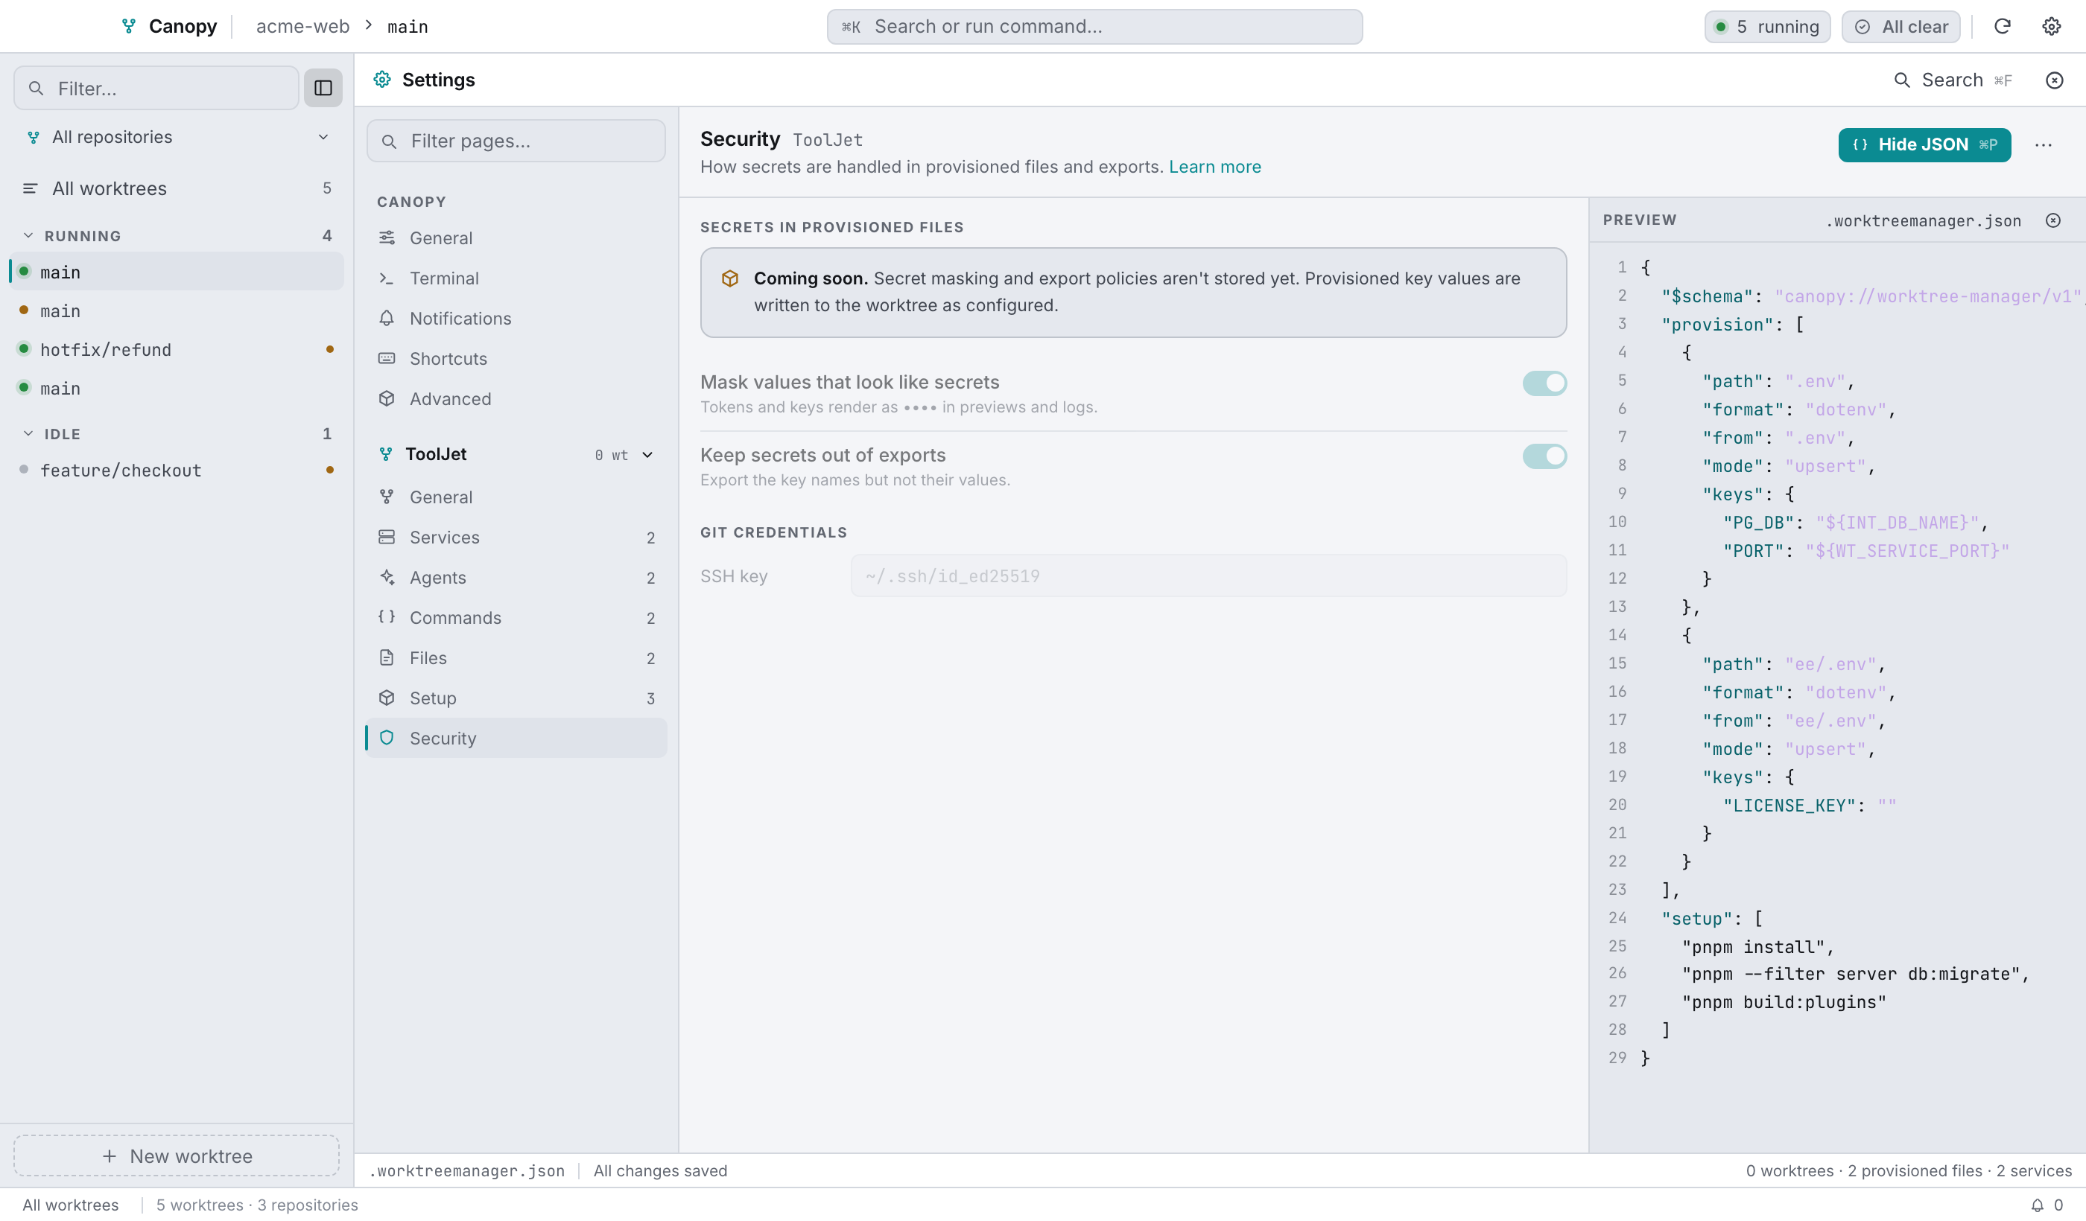Image resolution: width=2086 pixels, height=1221 pixels.
Task: Open settings gear in top bar
Action: click(2051, 27)
